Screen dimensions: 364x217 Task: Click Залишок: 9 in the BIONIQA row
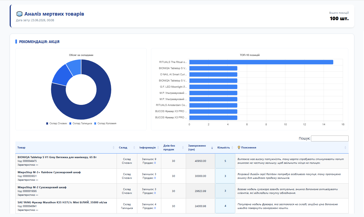tap(149, 159)
